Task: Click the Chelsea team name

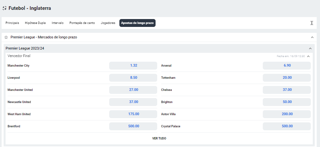Action: pos(166,90)
